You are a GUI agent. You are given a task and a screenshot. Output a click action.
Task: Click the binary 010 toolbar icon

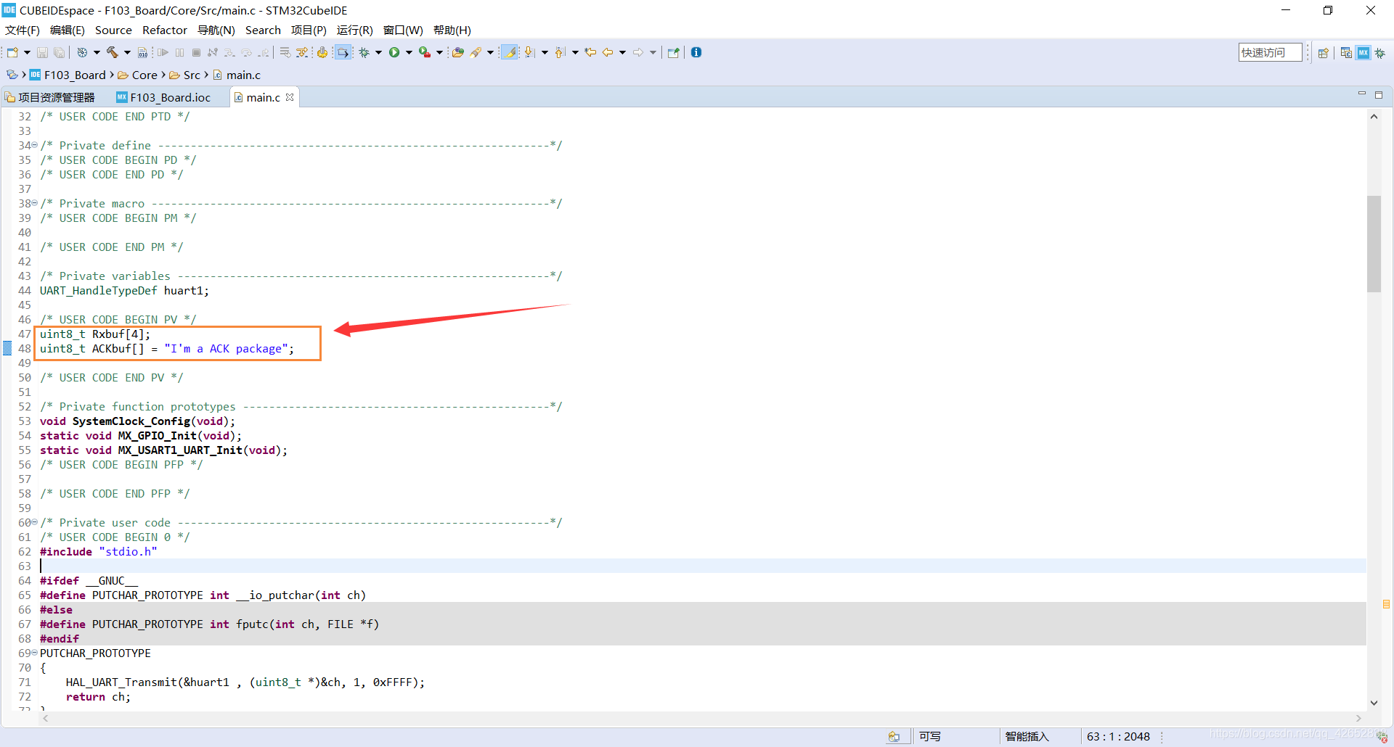[x=143, y=52]
